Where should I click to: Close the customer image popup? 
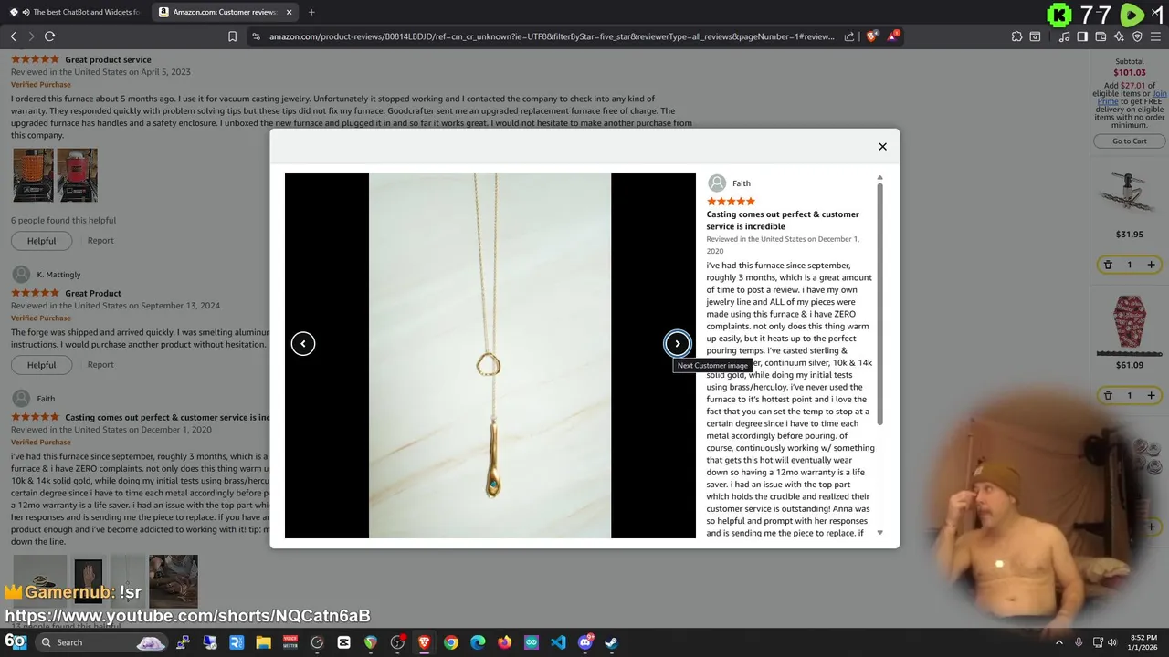pyautogui.click(x=882, y=146)
